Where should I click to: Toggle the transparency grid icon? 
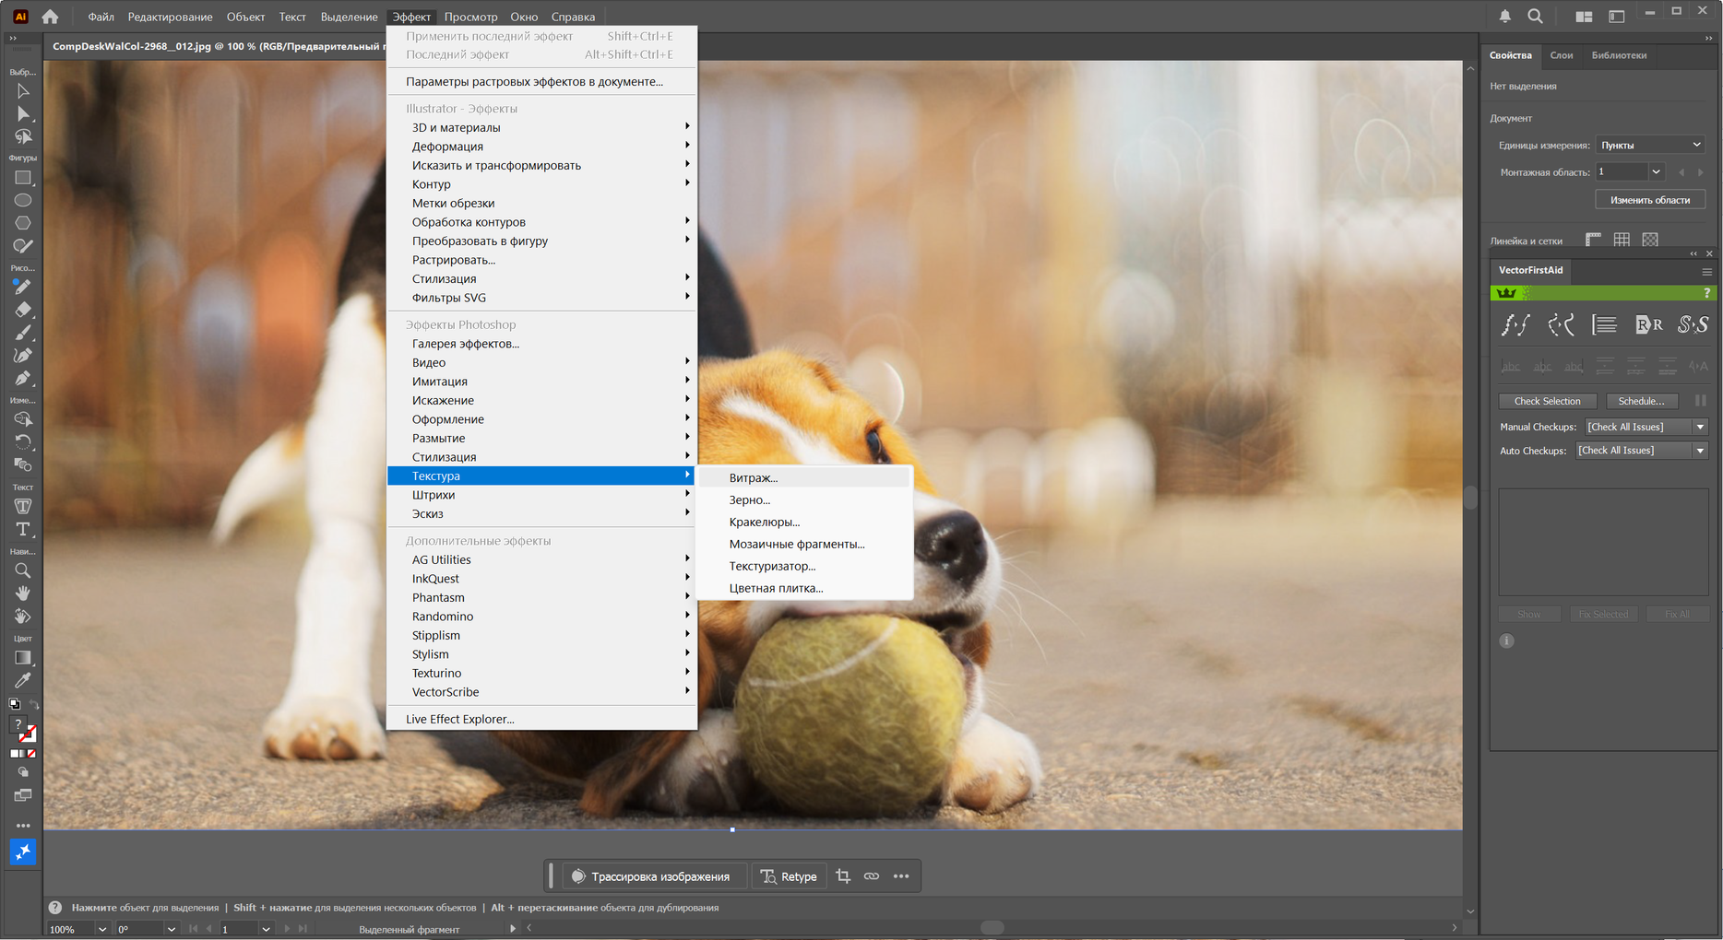(1650, 240)
